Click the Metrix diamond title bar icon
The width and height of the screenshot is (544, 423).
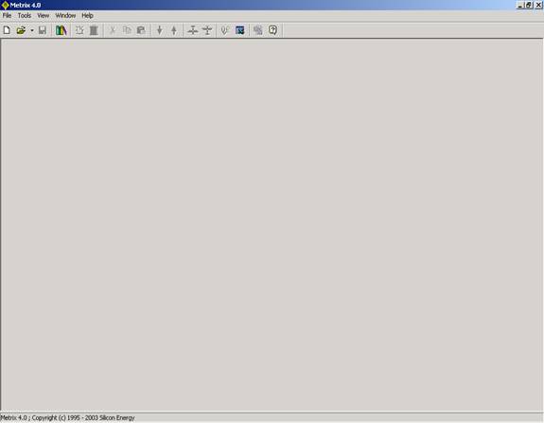coord(6,5)
